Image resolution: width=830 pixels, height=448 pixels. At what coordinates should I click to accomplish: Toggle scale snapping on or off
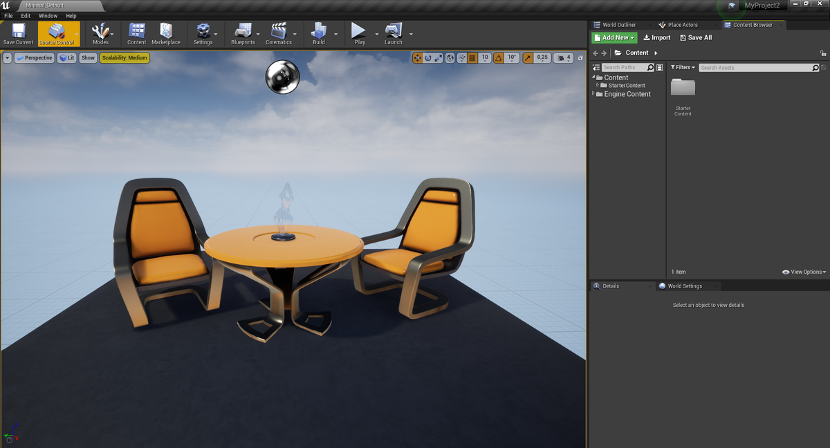point(528,58)
